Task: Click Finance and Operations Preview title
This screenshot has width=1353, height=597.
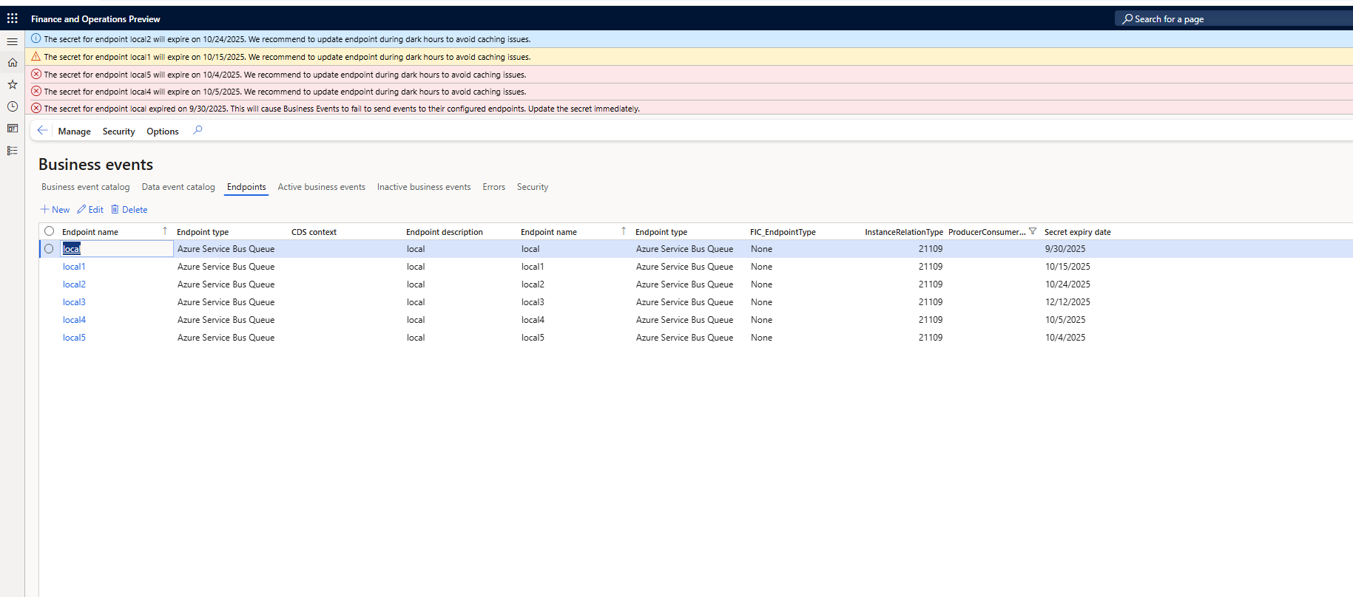Action: [95, 19]
